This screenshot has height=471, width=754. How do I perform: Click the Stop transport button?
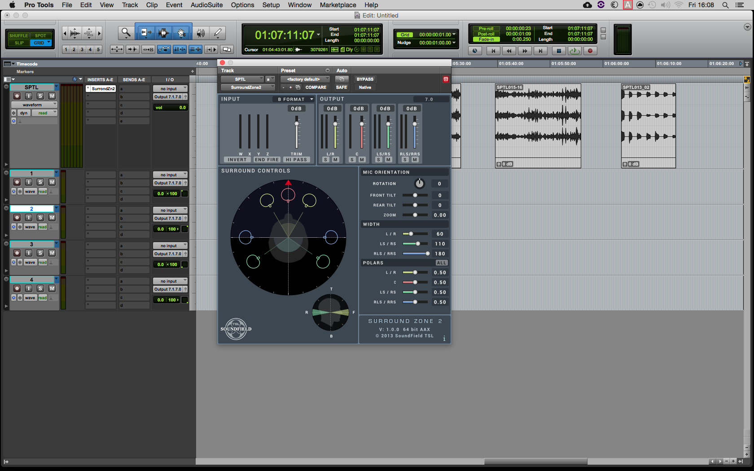pos(559,51)
